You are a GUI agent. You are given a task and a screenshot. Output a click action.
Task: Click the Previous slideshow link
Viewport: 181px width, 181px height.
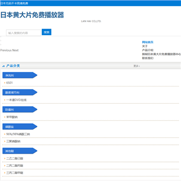(x=6, y=50)
